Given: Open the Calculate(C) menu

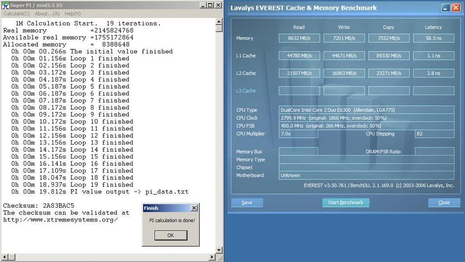Looking at the screenshot, I should pyautogui.click(x=17, y=14).
